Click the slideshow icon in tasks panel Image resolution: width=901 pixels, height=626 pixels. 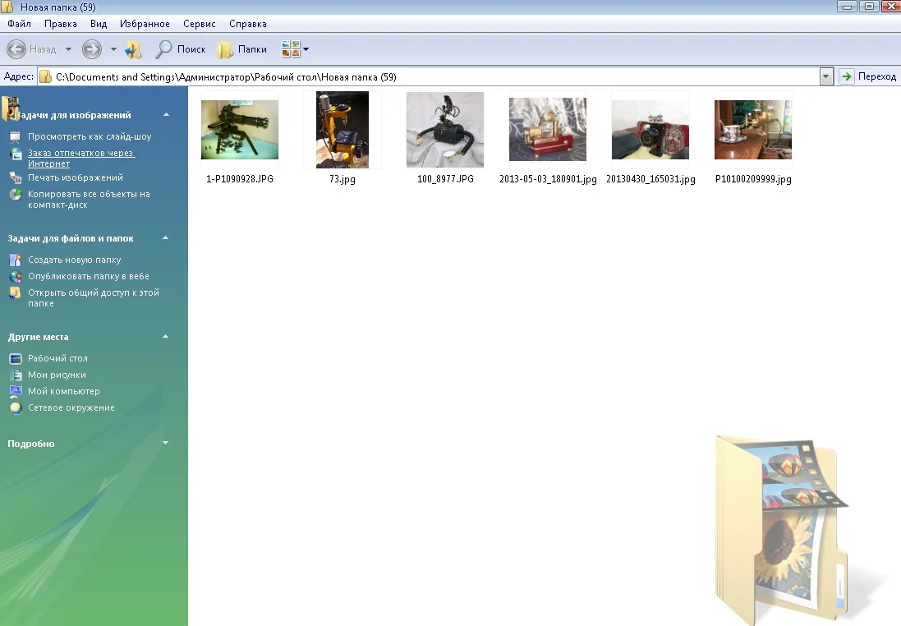click(16, 136)
